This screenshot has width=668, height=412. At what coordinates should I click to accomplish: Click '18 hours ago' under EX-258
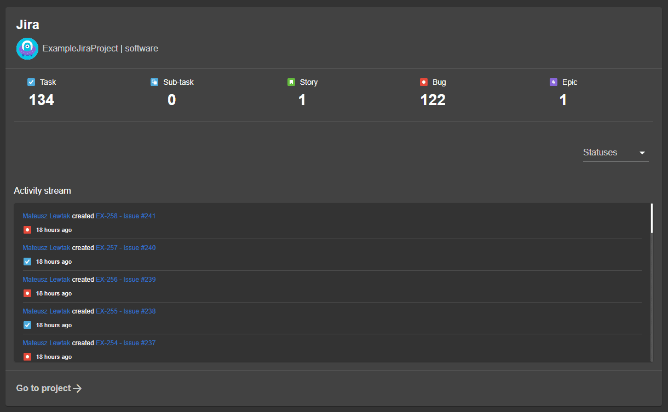pos(54,230)
